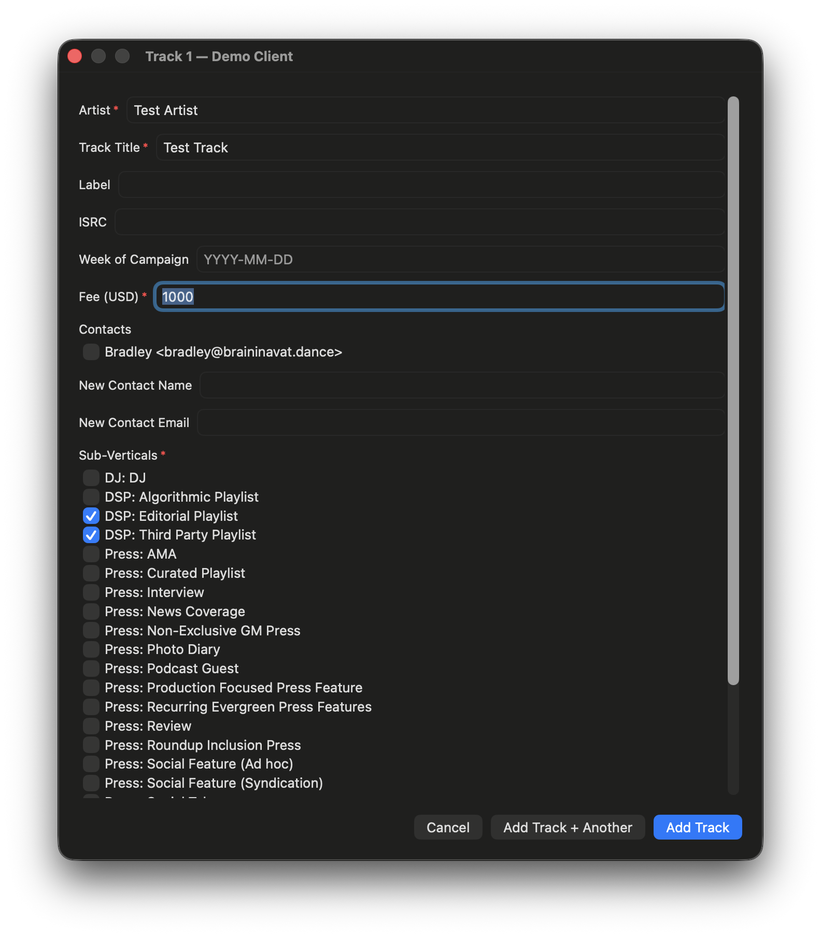Enable Press: Curated Playlist checkbox

click(91, 573)
